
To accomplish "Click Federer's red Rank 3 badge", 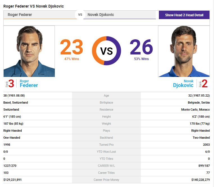I will click(x=10, y=84).
